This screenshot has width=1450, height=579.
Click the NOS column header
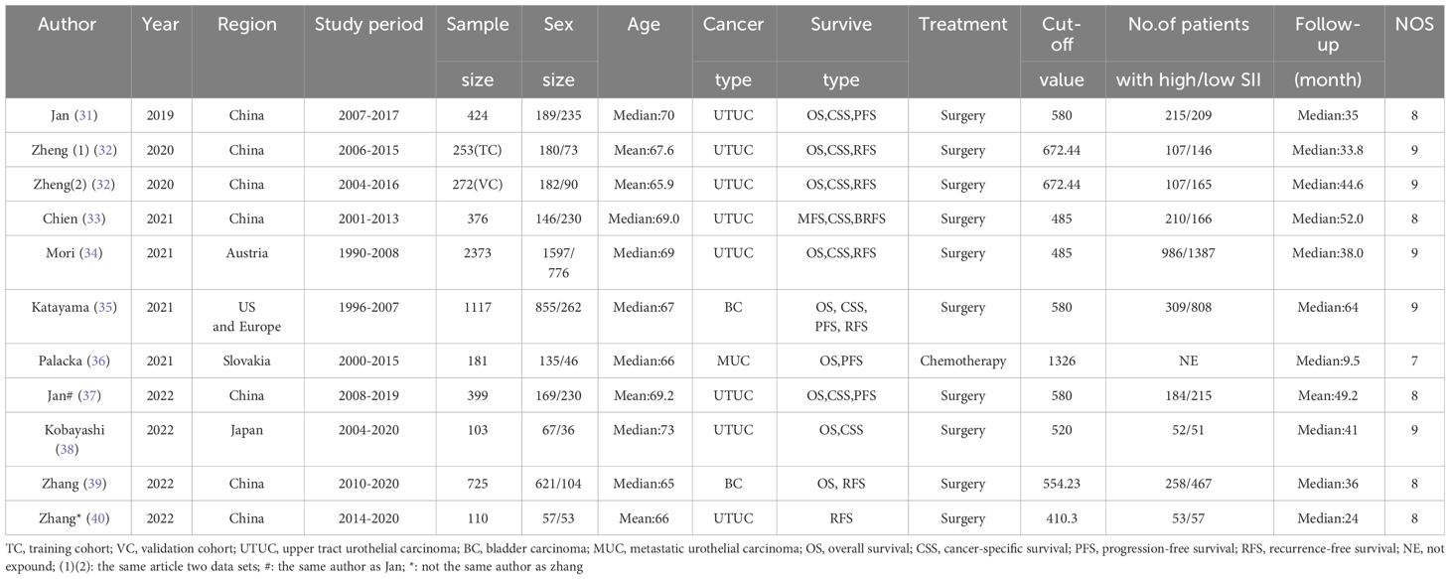tap(1414, 26)
